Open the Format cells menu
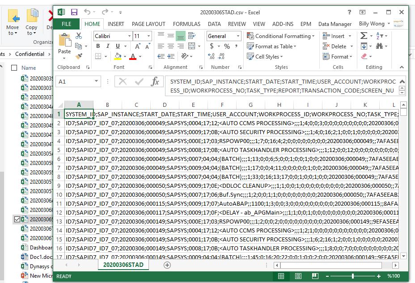415x283 pixels. [x=338, y=56]
